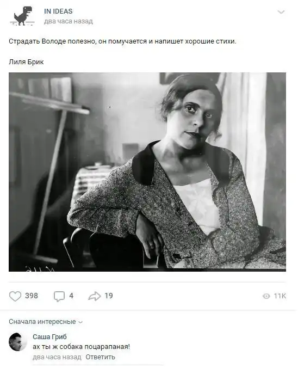The image size is (298, 368).
Task: Open the post's timestamp 'два часа назад'
Action: click(x=68, y=21)
